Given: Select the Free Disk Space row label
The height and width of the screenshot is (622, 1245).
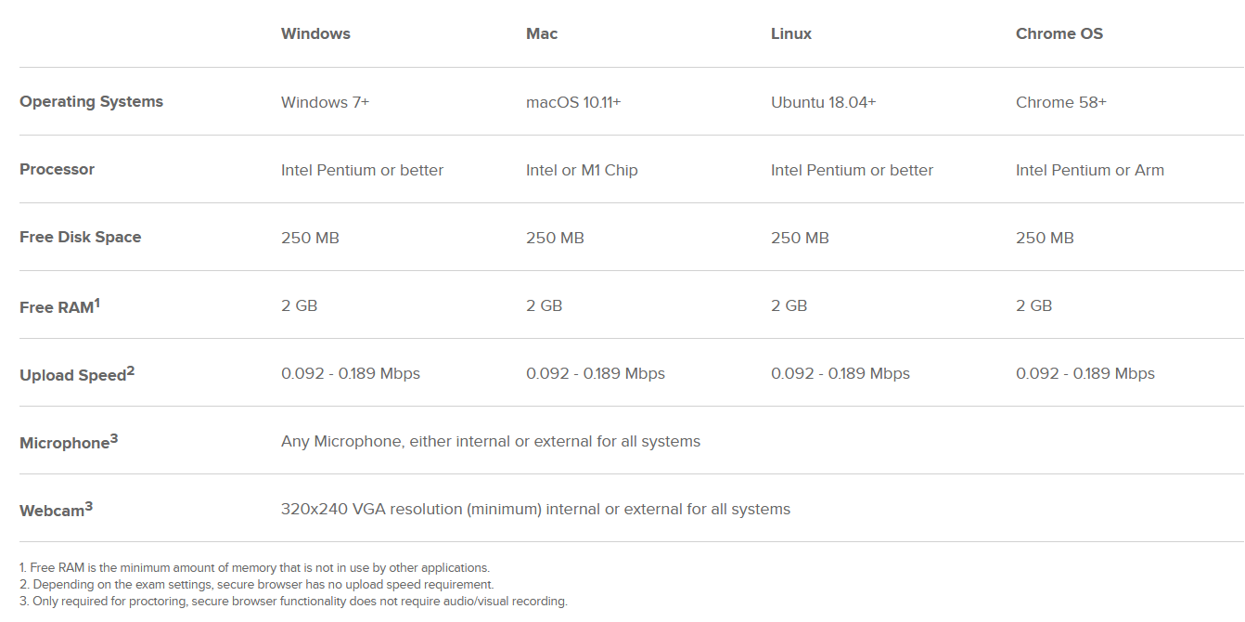Looking at the screenshot, I should (x=80, y=238).
